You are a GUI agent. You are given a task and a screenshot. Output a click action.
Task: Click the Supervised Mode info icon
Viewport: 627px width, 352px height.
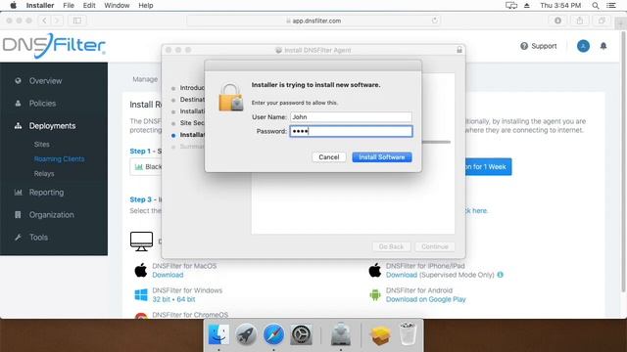point(501,275)
